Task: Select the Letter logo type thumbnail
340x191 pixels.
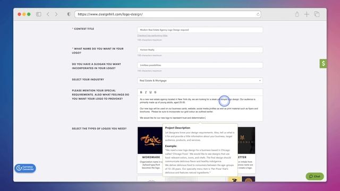Action: click(x=246, y=140)
